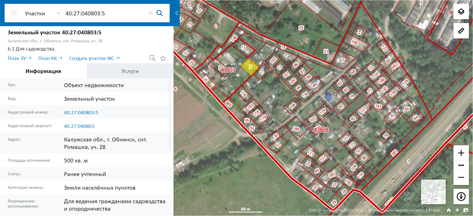The image size is (473, 216).
Task: Click the Создать участок ЖС link
Action: coord(94,58)
